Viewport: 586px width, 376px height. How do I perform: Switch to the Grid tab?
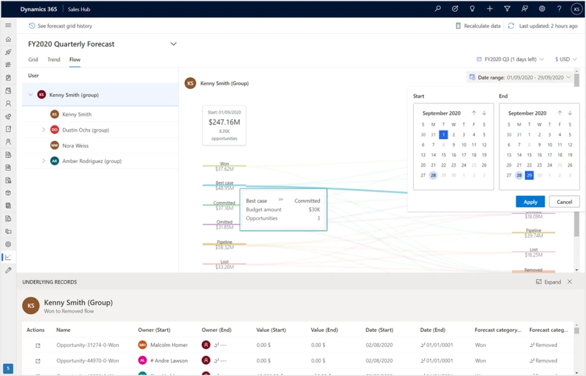(33, 59)
